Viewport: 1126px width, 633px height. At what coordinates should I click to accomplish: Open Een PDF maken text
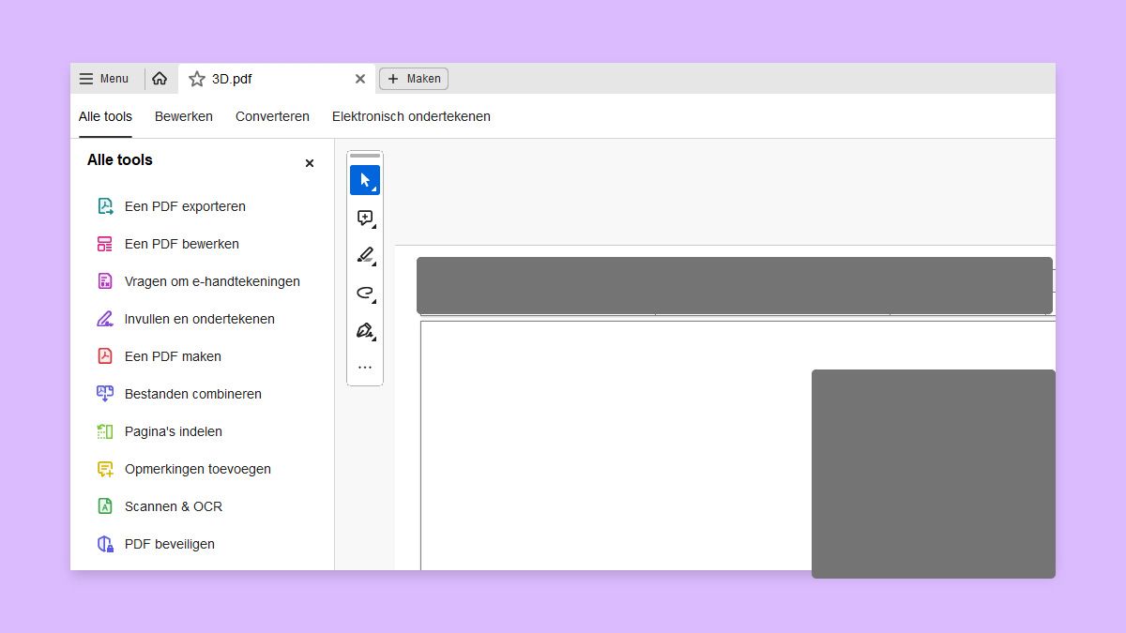pyautogui.click(x=173, y=356)
